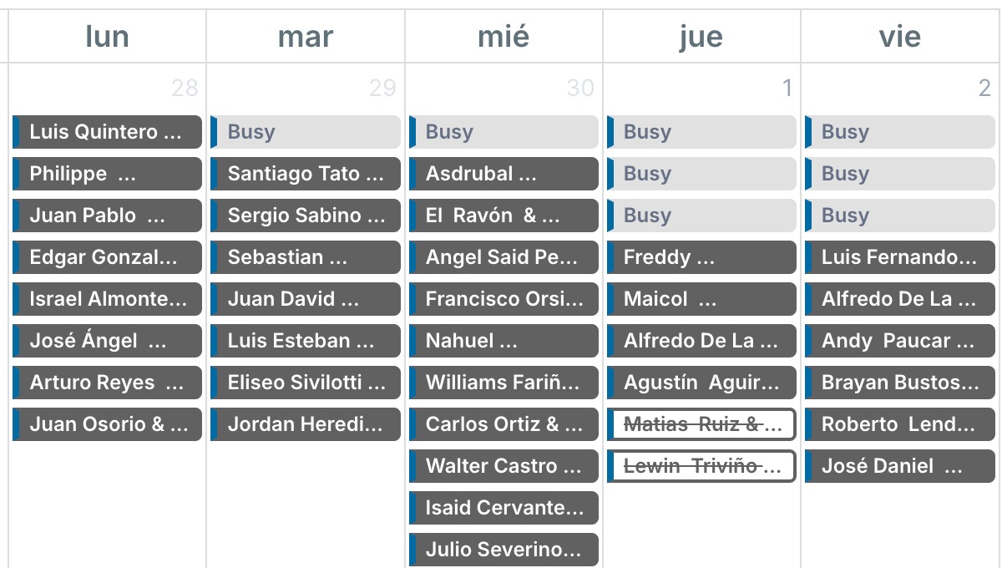Select the "vie" day column header

click(x=900, y=37)
